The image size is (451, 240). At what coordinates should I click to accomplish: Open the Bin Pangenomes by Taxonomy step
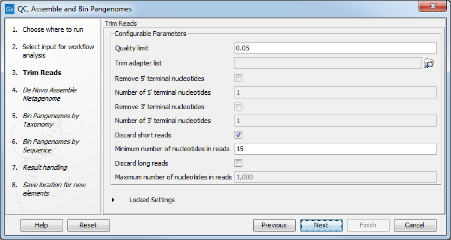(x=51, y=120)
